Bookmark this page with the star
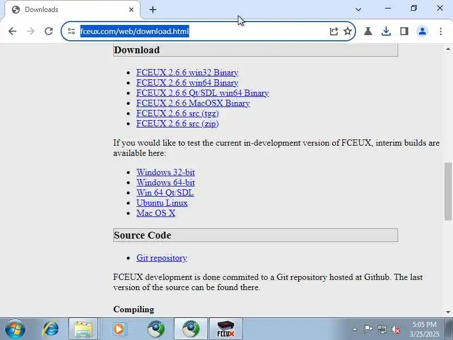The image size is (453, 340). (348, 31)
